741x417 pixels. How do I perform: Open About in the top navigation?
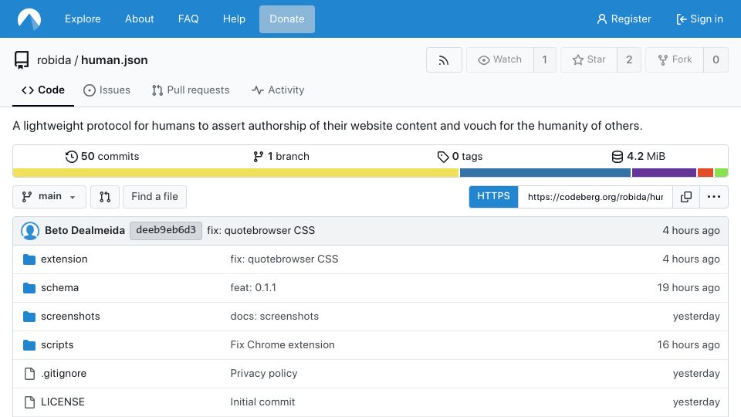coord(140,19)
